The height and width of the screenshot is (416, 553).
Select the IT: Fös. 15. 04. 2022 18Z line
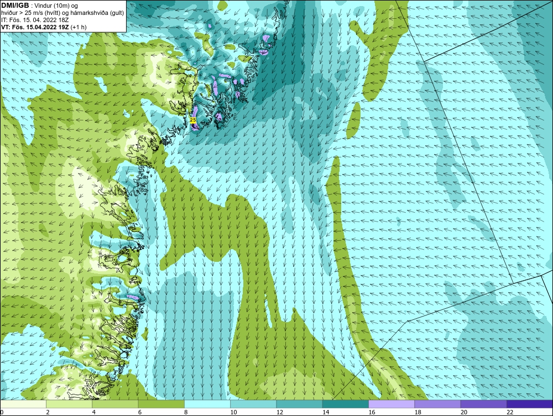tap(35, 20)
